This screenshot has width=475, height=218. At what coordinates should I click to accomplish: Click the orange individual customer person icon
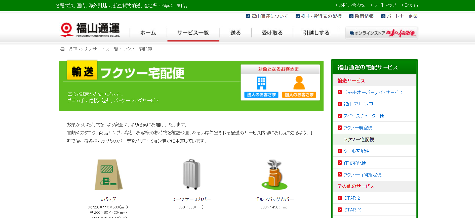tap(299, 83)
